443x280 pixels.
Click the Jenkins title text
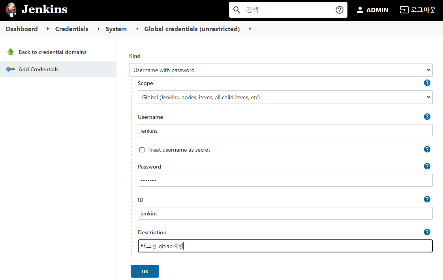pos(44,9)
